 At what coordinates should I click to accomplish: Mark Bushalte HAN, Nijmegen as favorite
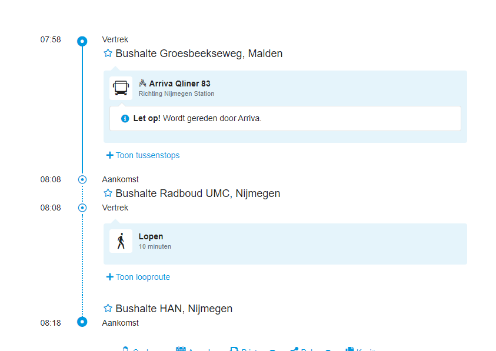pos(108,309)
